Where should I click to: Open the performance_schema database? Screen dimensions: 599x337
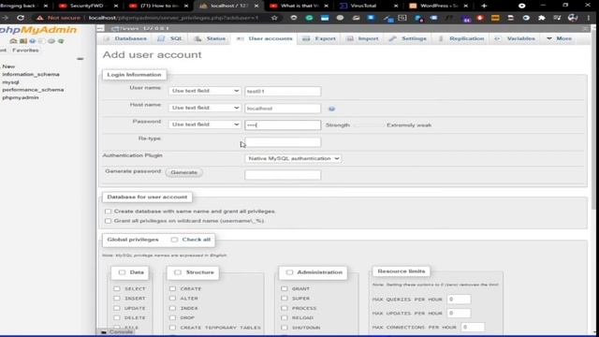click(x=34, y=90)
